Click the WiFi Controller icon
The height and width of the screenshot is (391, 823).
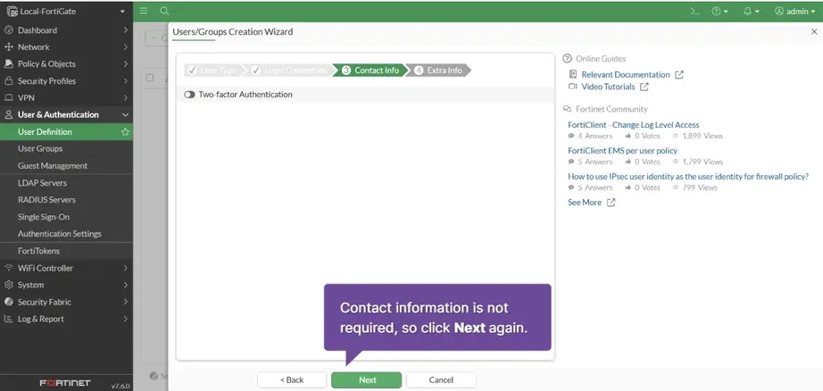tap(8, 268)
